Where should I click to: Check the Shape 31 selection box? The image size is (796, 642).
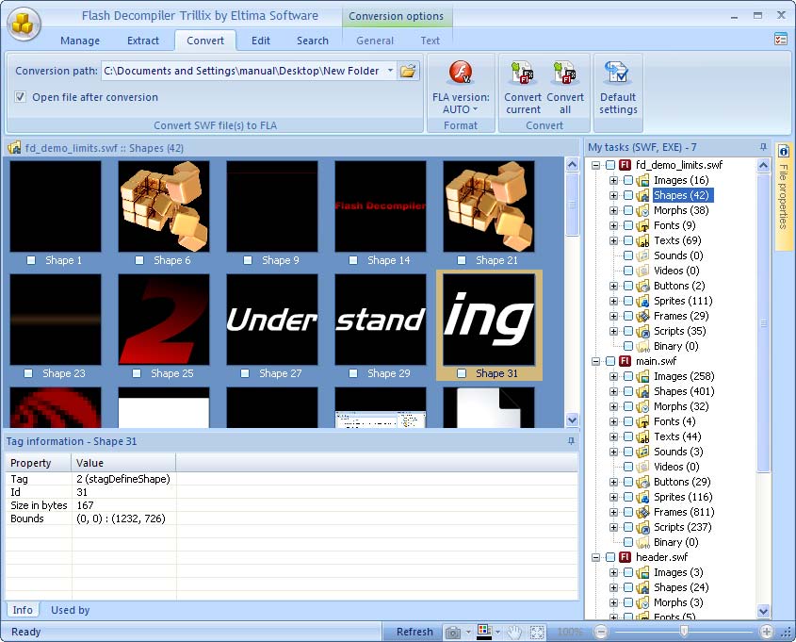pos(461,373)
